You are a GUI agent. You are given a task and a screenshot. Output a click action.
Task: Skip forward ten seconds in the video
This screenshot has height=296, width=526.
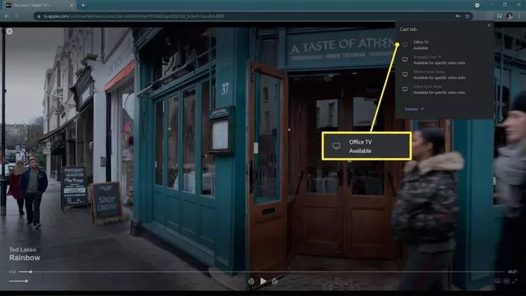click(275, 281)
